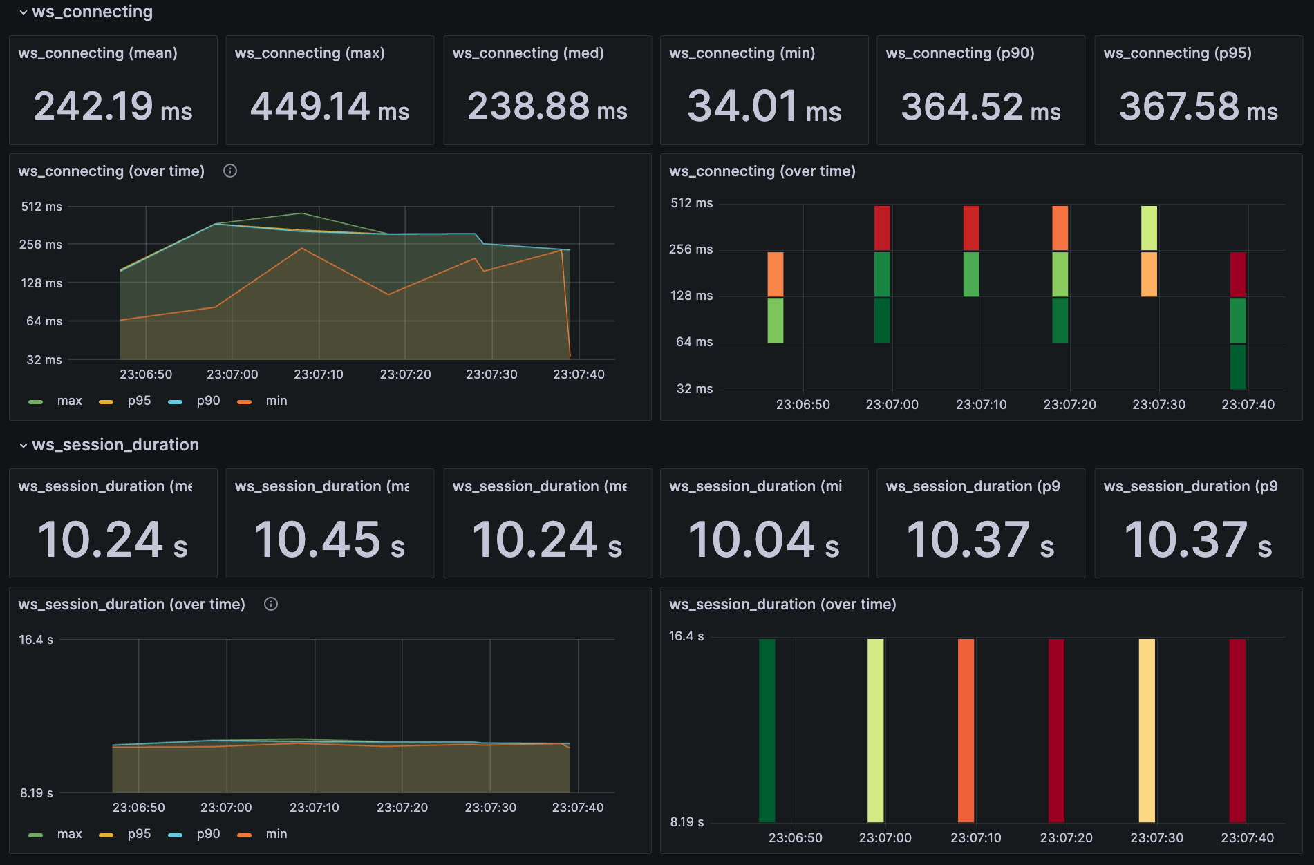Collapse the ws_connecting row with its chevron

coord(24,12)
